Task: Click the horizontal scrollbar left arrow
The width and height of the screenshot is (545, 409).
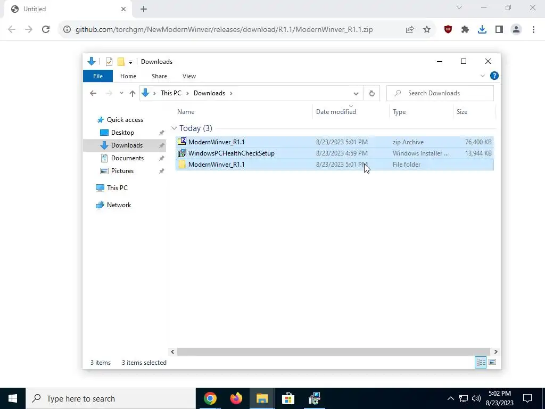Action: pos(172,351)
